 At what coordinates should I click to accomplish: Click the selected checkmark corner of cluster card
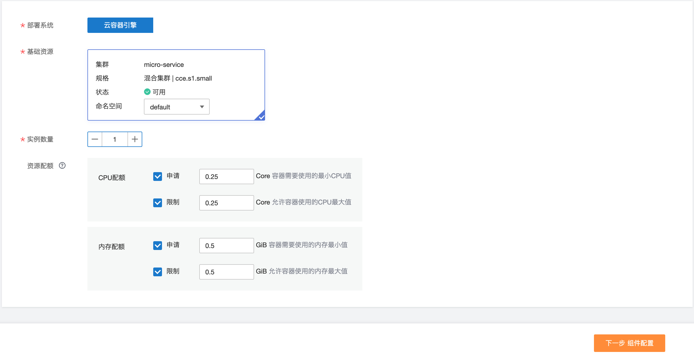click(261, 116)
